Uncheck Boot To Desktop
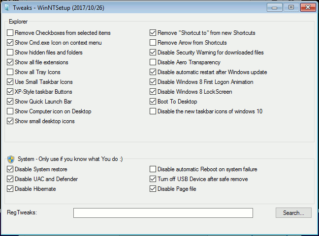Screen dimensions: 319x236 click(153, 102)
